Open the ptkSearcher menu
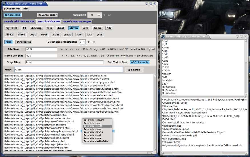The image size is (250, 157). click(x=12, y=9)
